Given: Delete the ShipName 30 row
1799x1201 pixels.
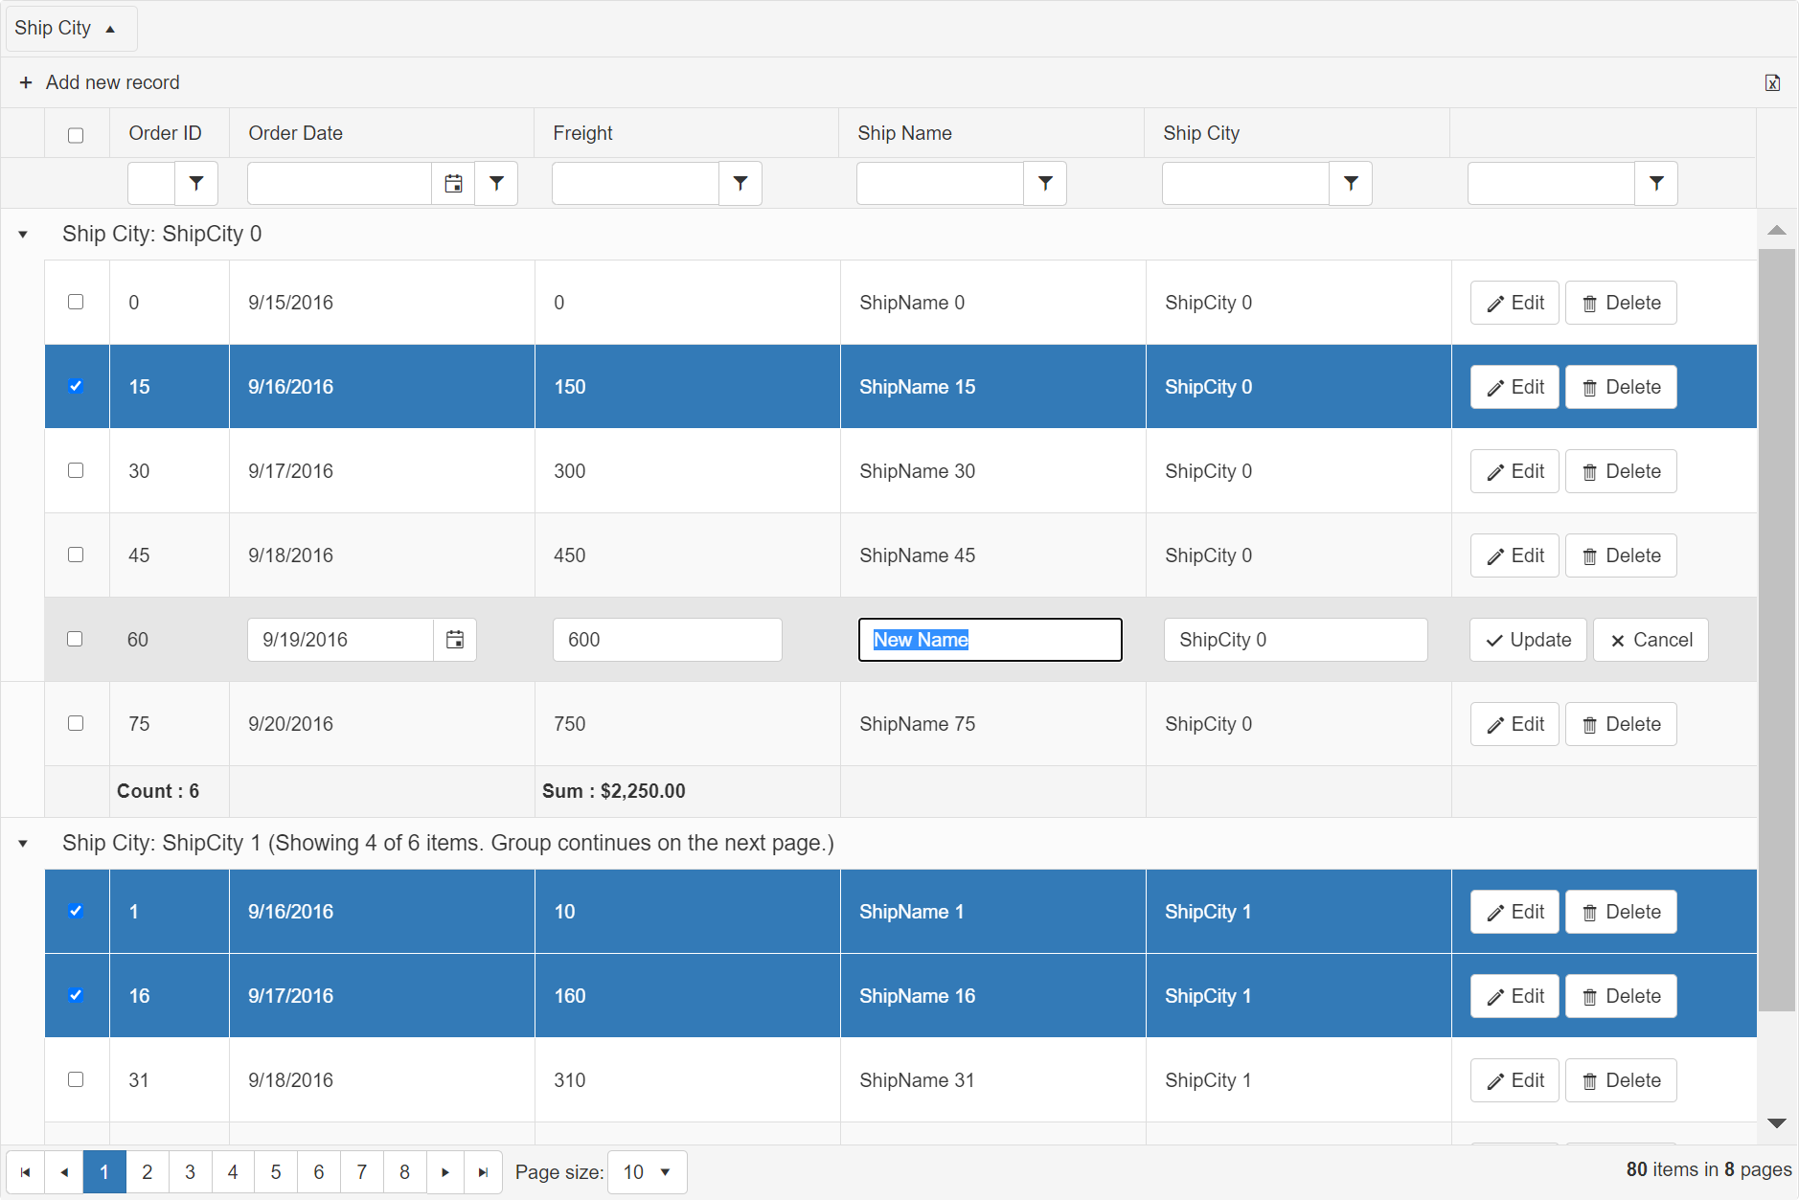Looking at the screenshot, I should (x=1621, y=471).
